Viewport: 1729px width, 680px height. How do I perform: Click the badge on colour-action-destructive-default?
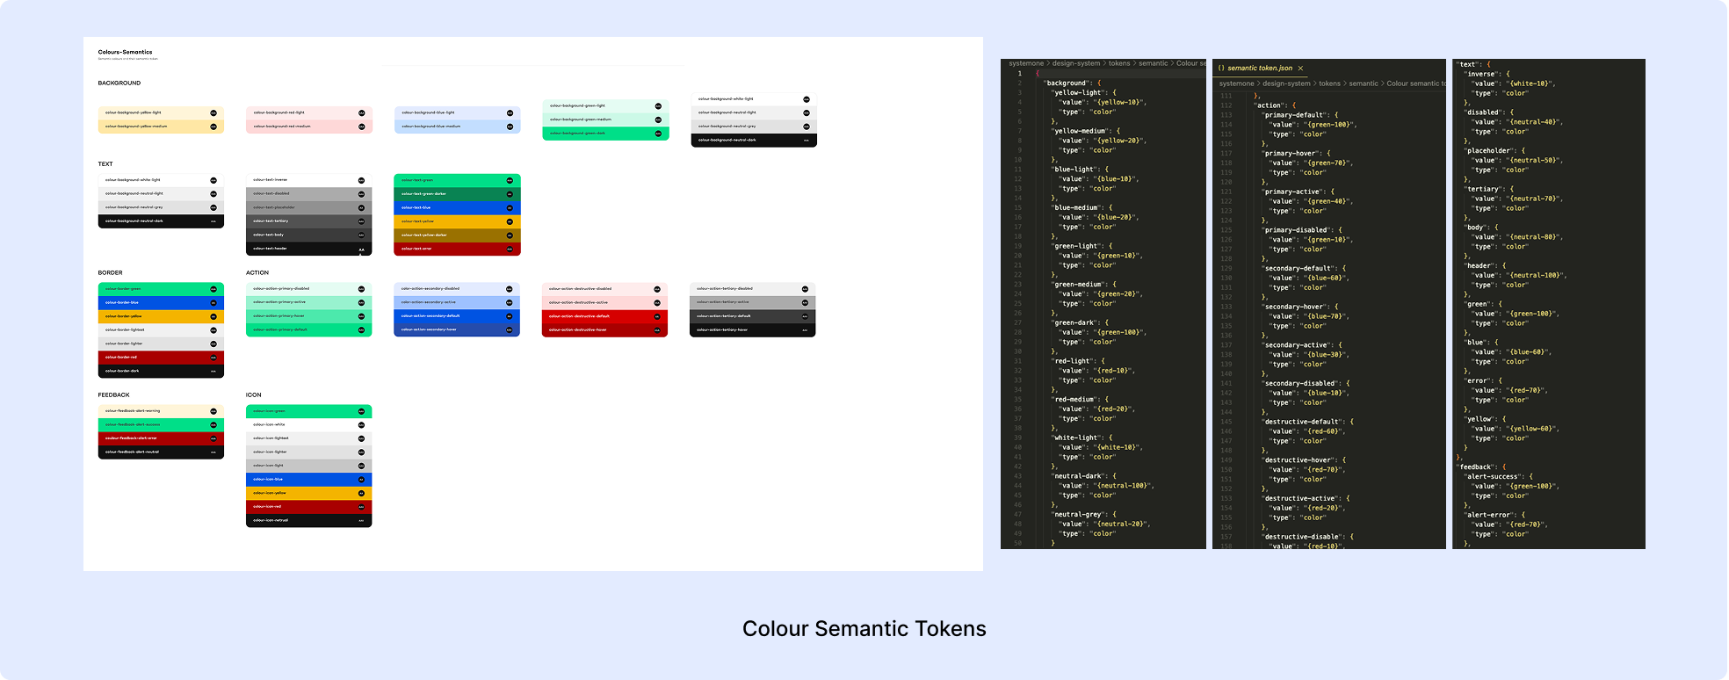pos(657,316)
